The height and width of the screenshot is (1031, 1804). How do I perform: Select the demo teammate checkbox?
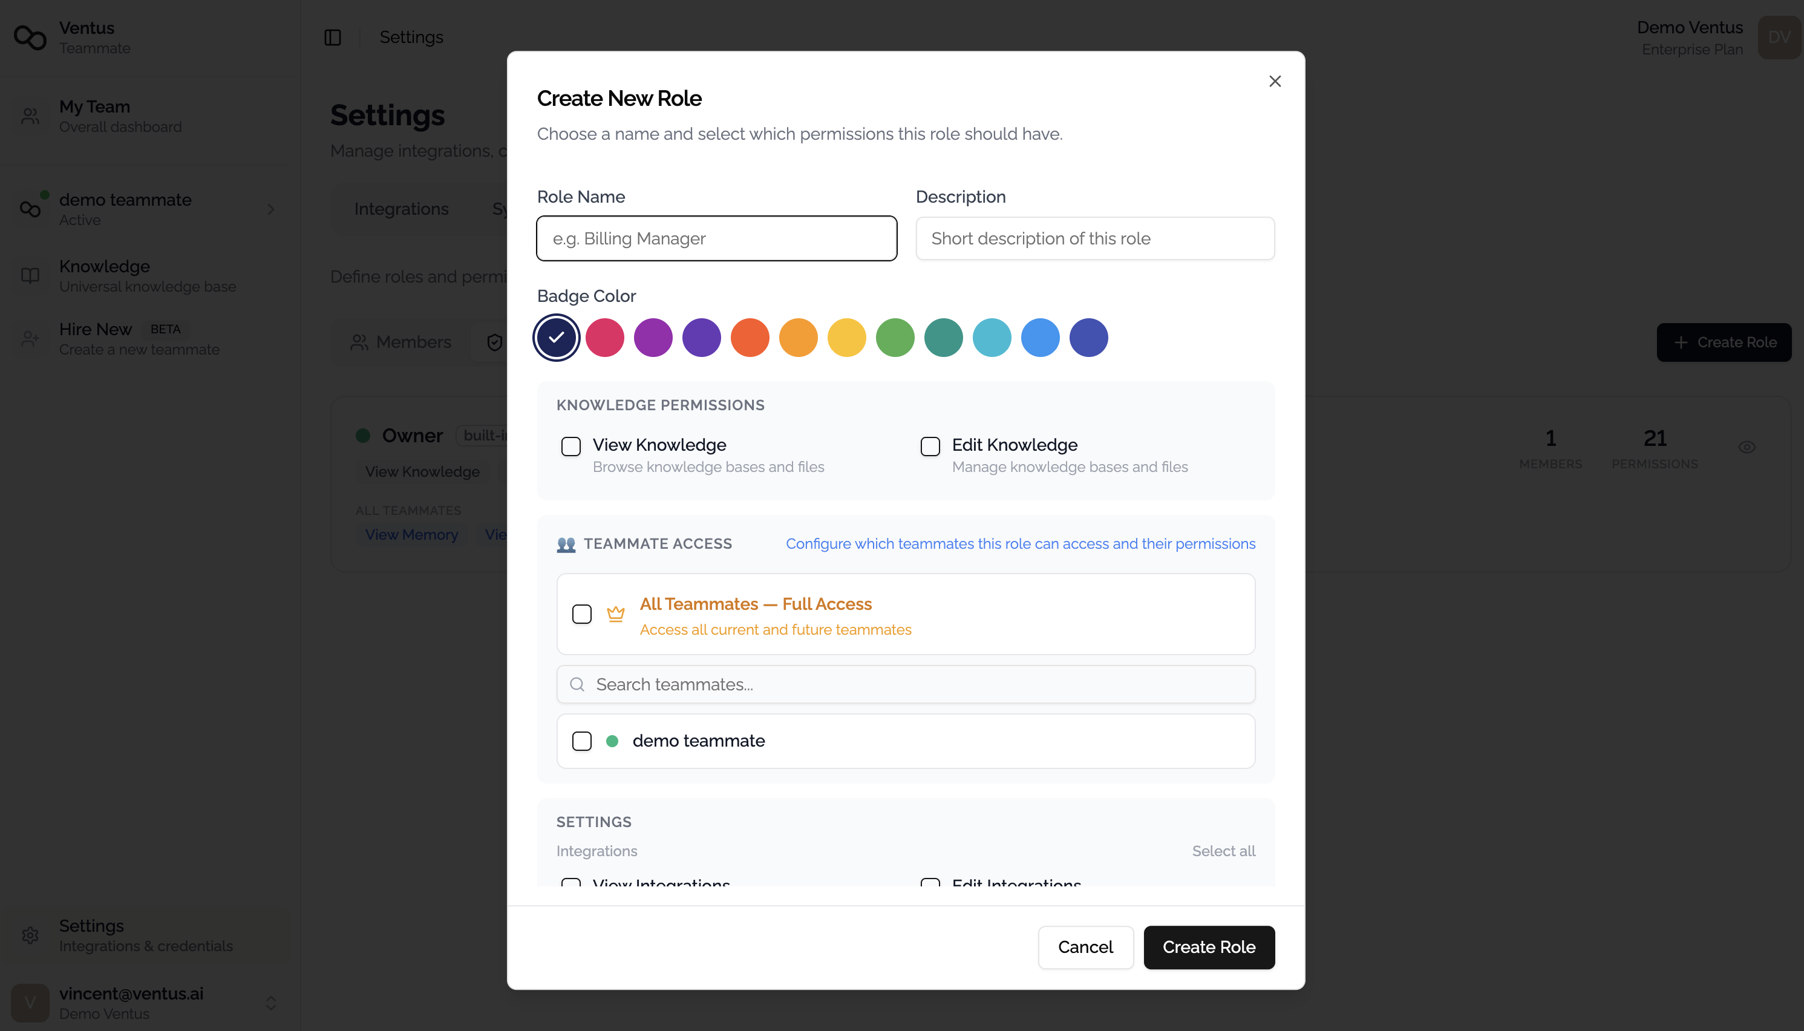click(581, 741)
